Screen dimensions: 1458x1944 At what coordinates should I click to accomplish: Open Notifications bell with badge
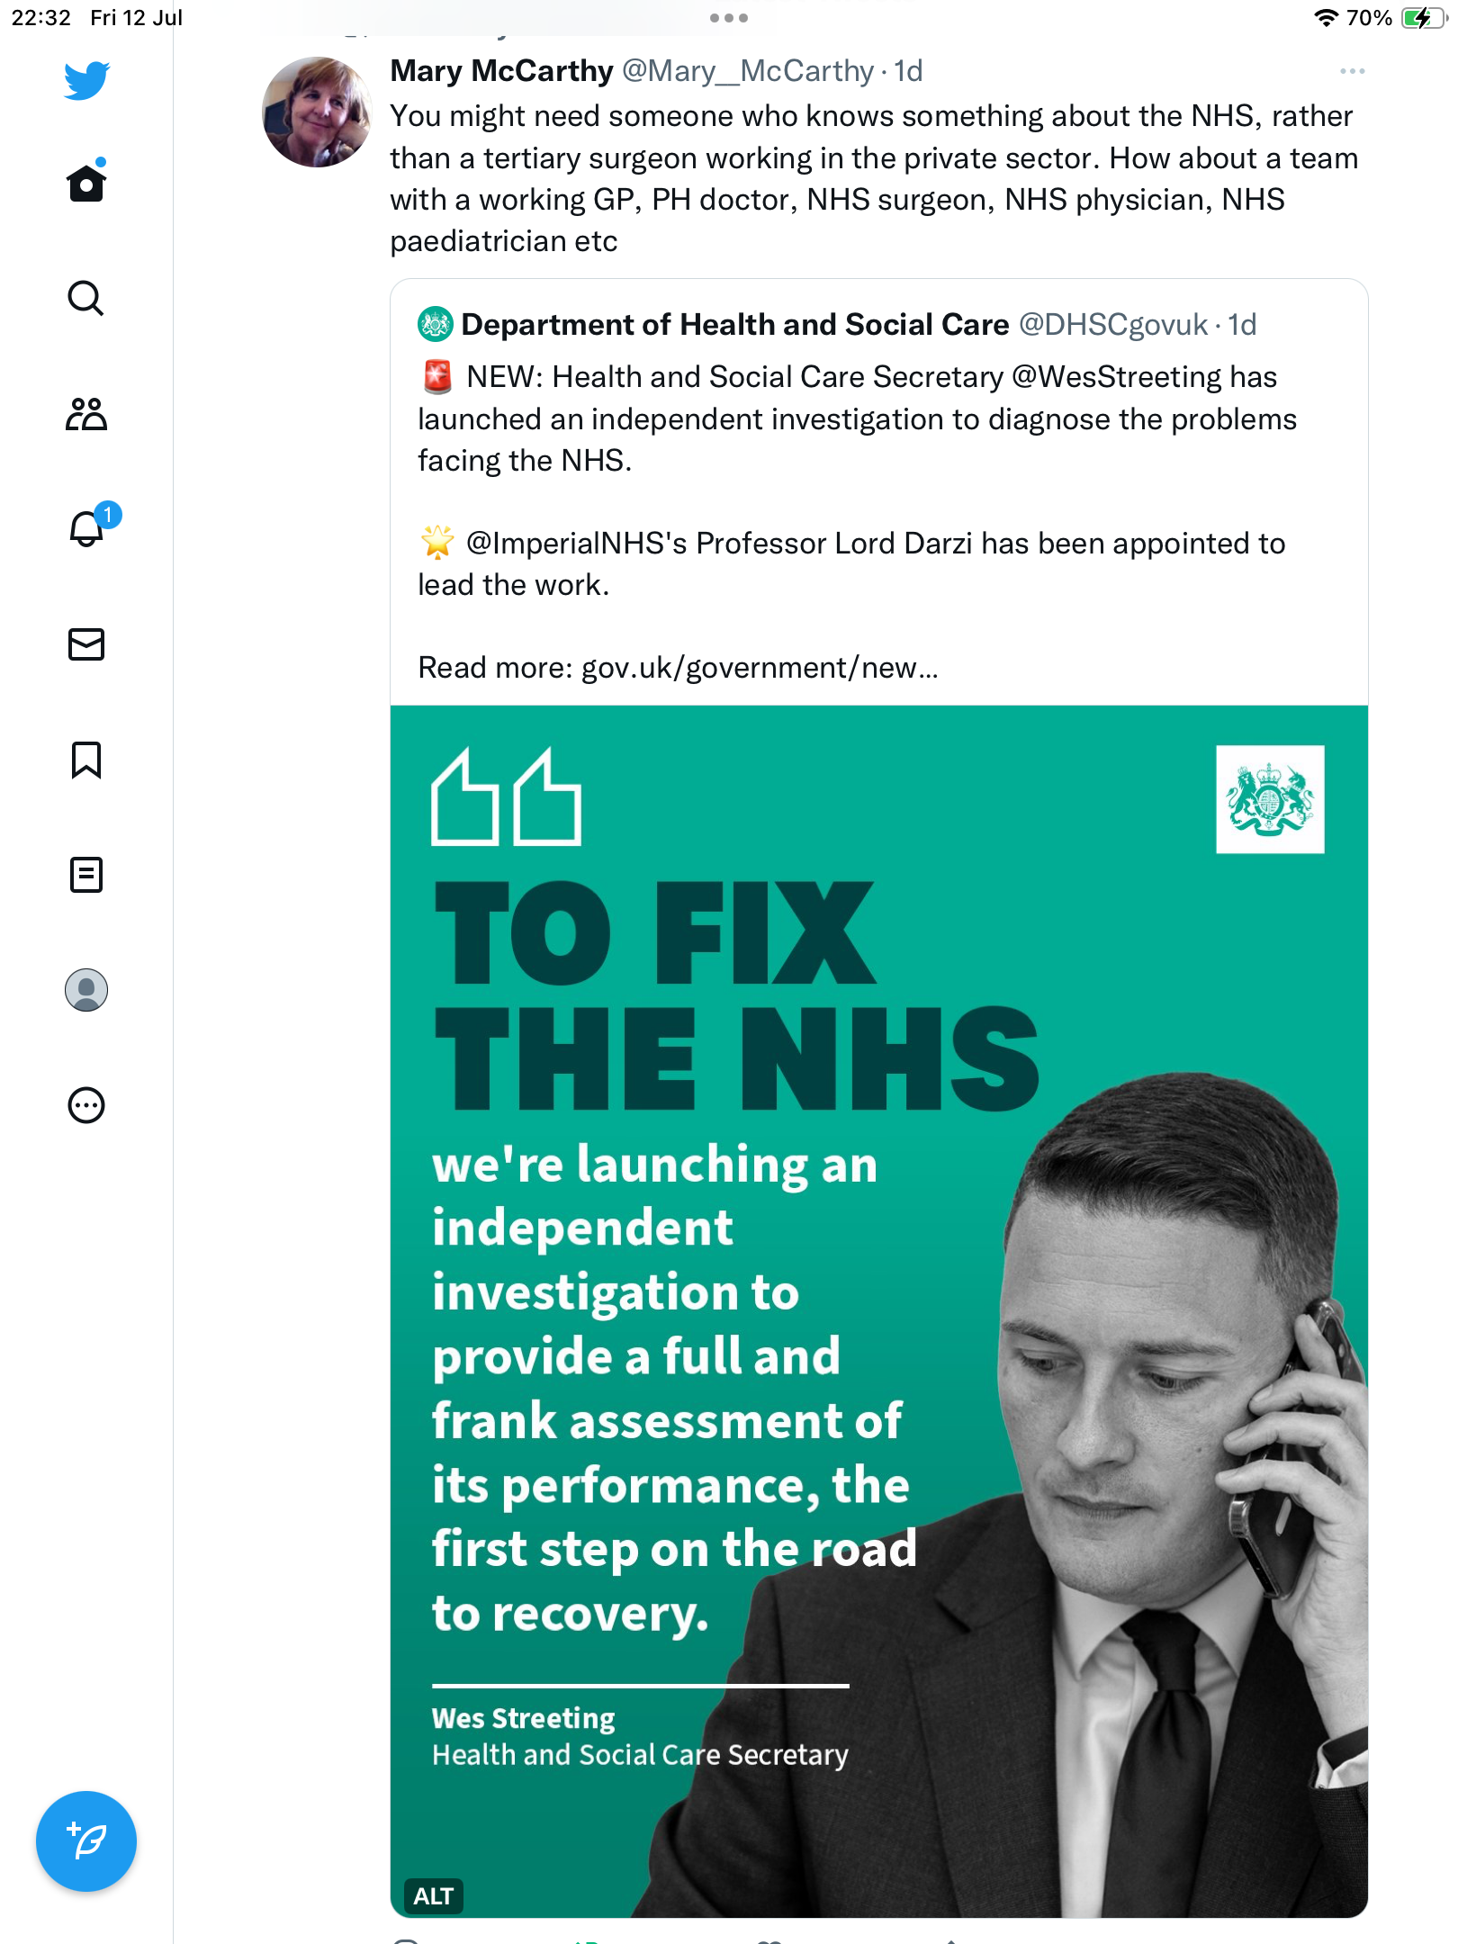88,528
